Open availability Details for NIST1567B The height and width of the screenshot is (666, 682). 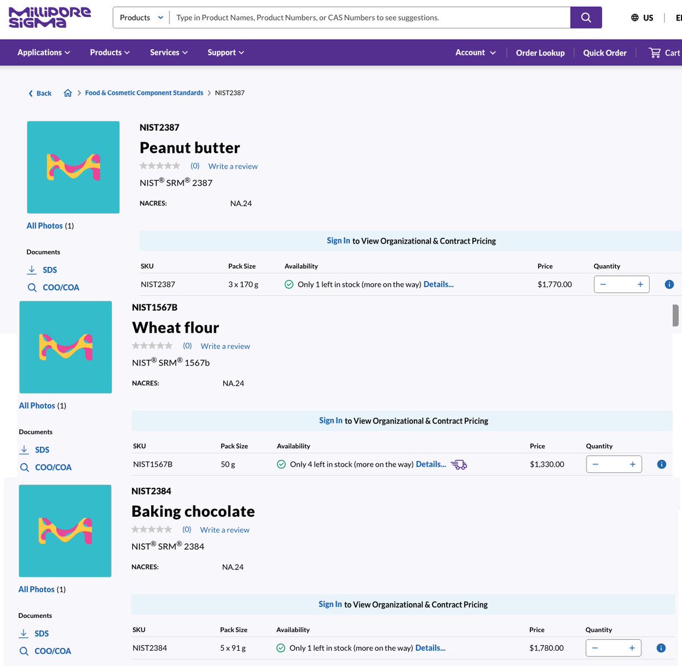431,464
